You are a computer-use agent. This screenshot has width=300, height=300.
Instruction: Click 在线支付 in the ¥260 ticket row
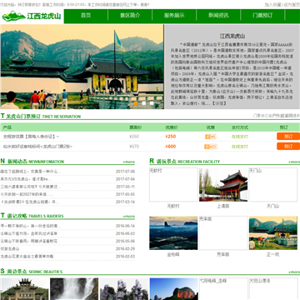pyautogui.click(x=240, y=137)
